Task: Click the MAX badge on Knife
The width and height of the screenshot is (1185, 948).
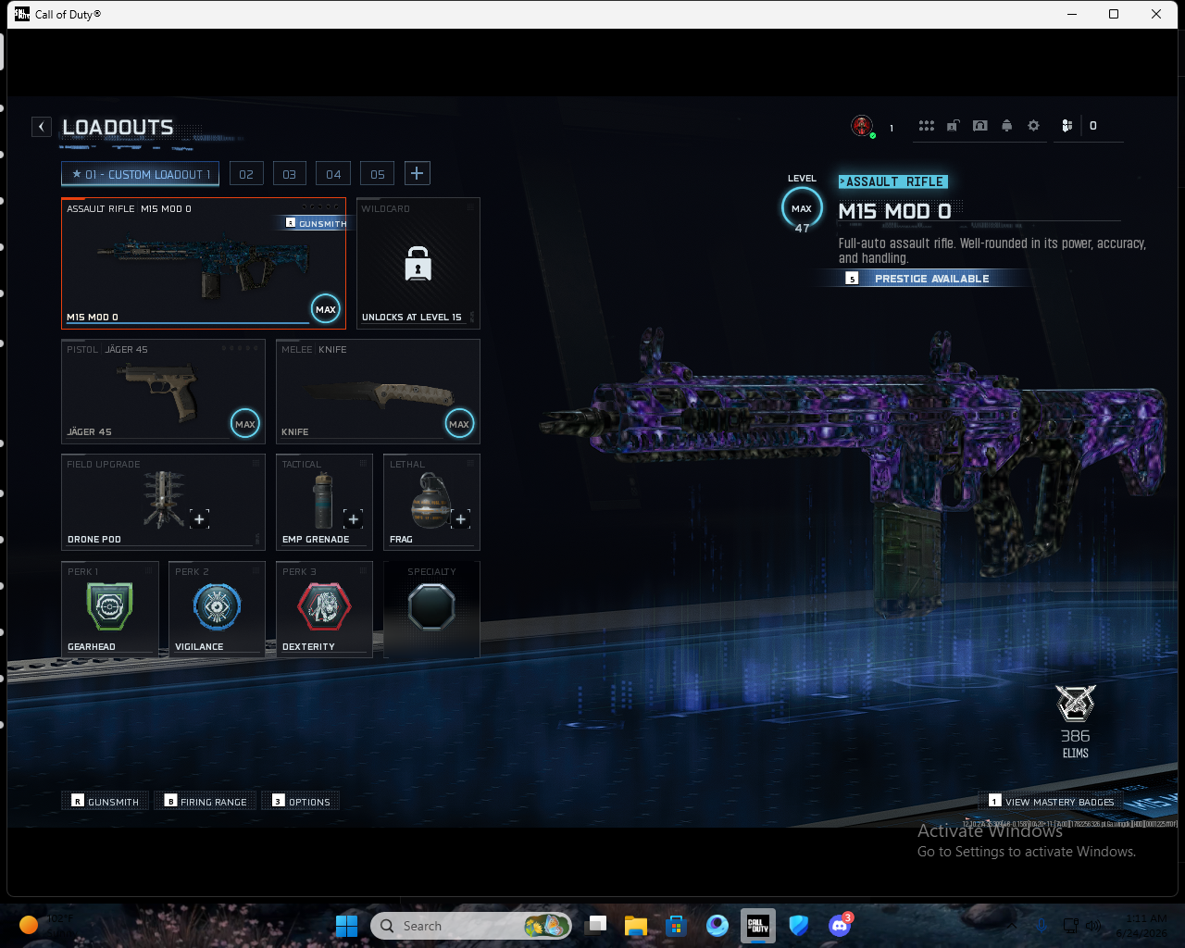Action: (459, 424)
